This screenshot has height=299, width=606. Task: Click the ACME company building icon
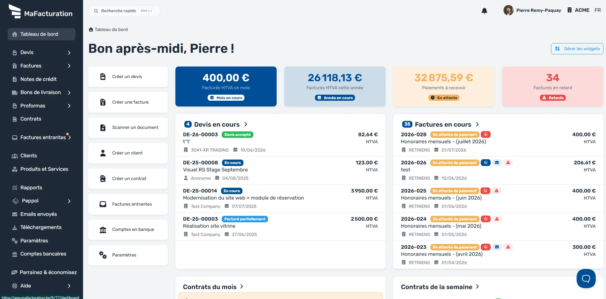pyautogui.click(x=569, y=10)
